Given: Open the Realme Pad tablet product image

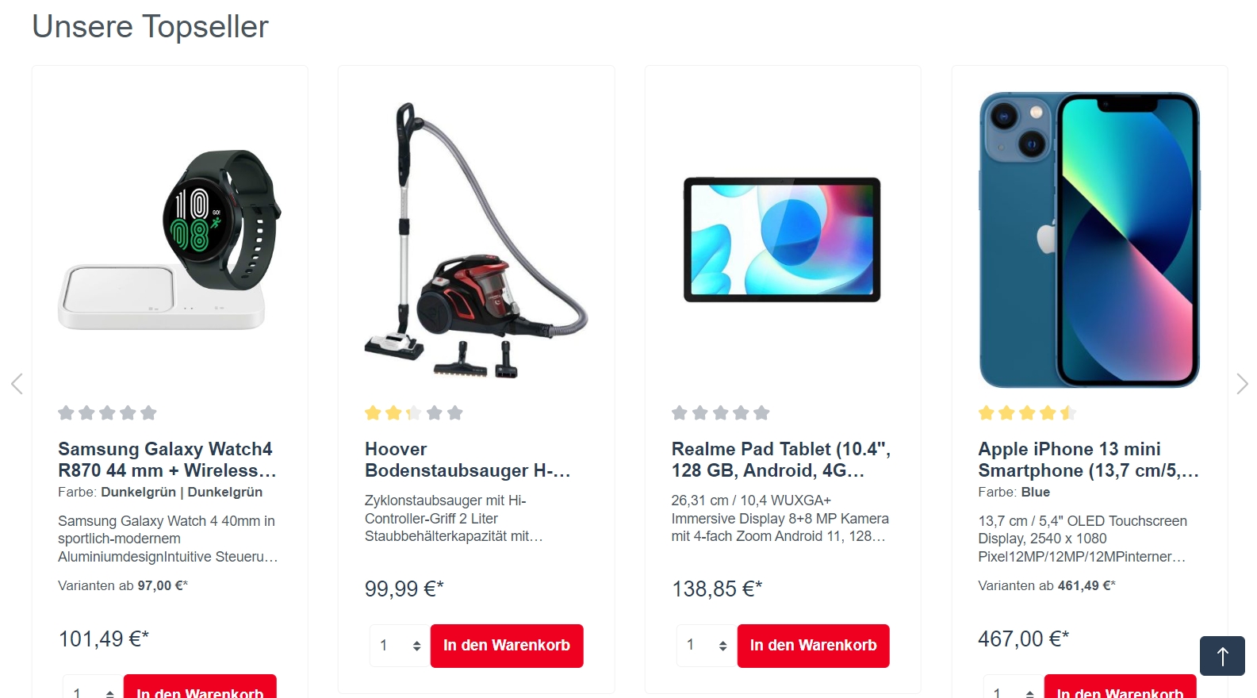Looking at the screenshot, I should click(x=783, y=240).
